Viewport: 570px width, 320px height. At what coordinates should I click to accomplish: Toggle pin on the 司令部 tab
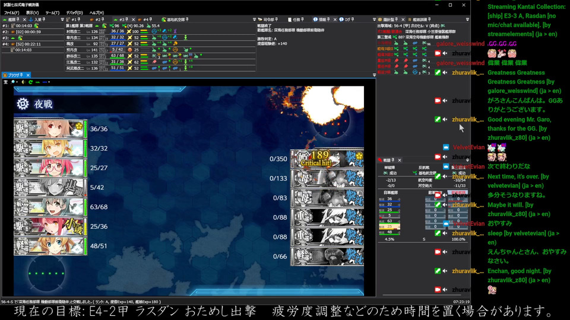coord(276,20)
